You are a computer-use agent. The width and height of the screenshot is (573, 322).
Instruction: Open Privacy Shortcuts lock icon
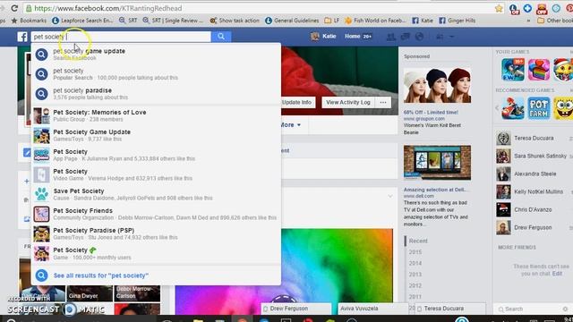click(440, 37)
